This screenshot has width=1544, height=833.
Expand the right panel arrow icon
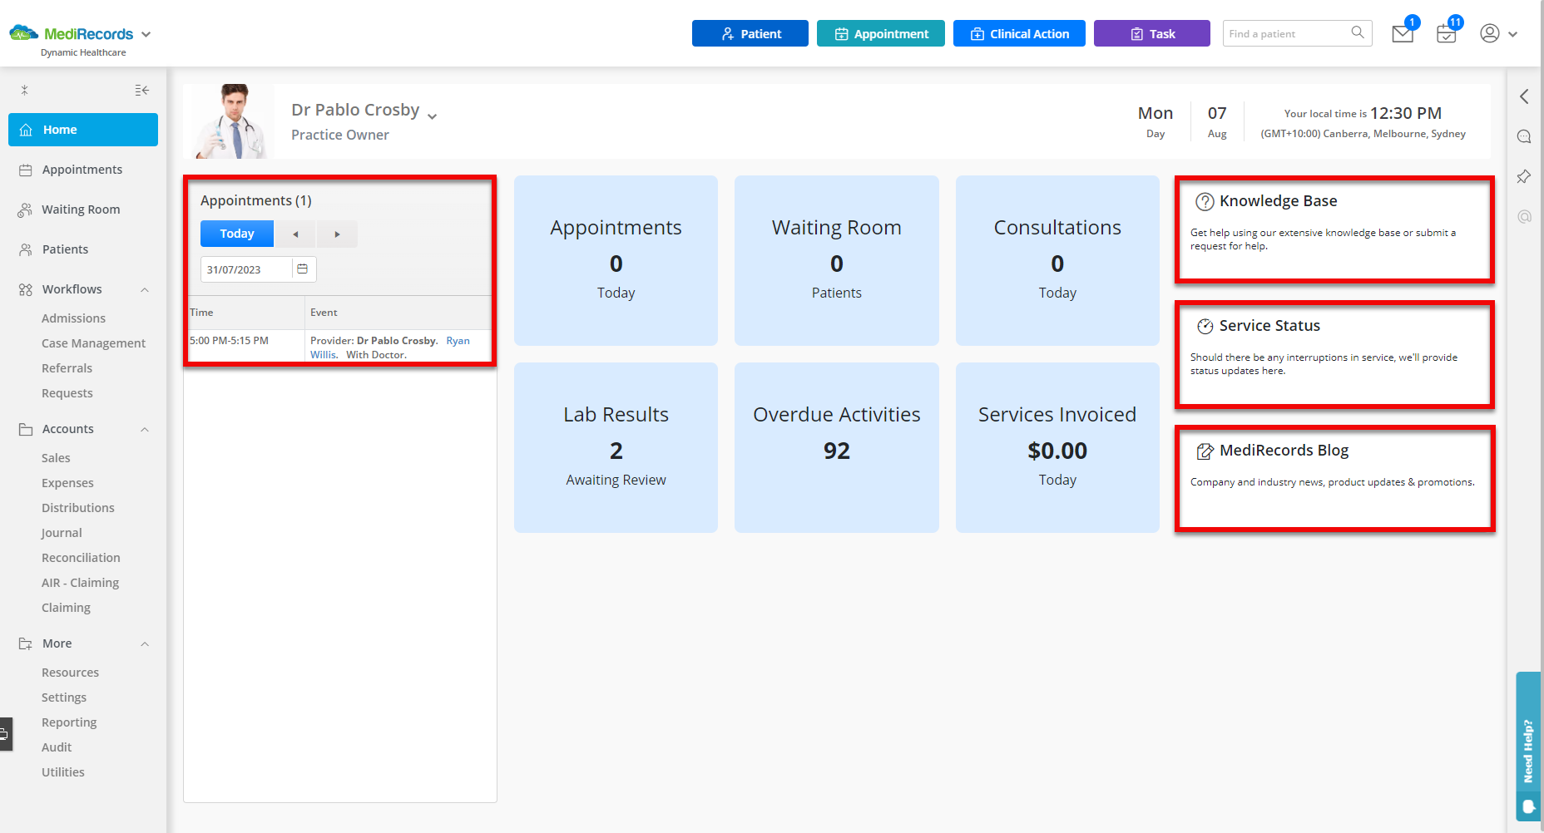click(1524, 96)
